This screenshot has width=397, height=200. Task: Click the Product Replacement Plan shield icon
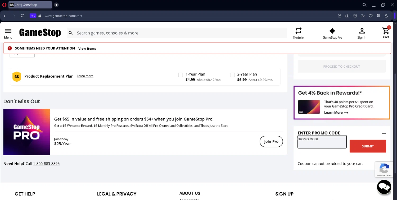coord(17,77)
